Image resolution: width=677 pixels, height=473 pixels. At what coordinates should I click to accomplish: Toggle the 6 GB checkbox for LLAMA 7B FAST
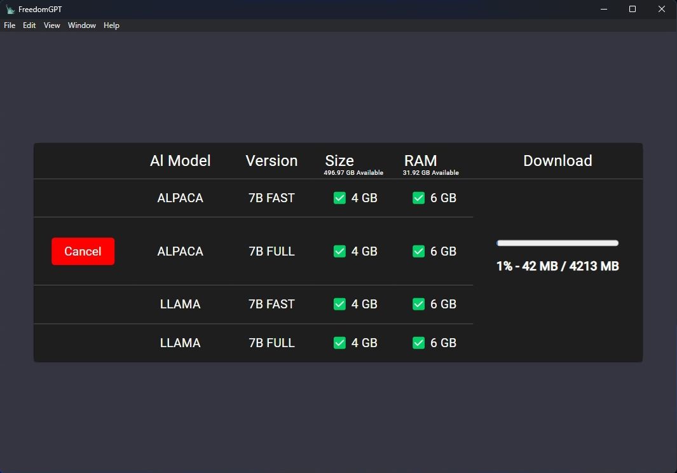click(x=418, y=304)
